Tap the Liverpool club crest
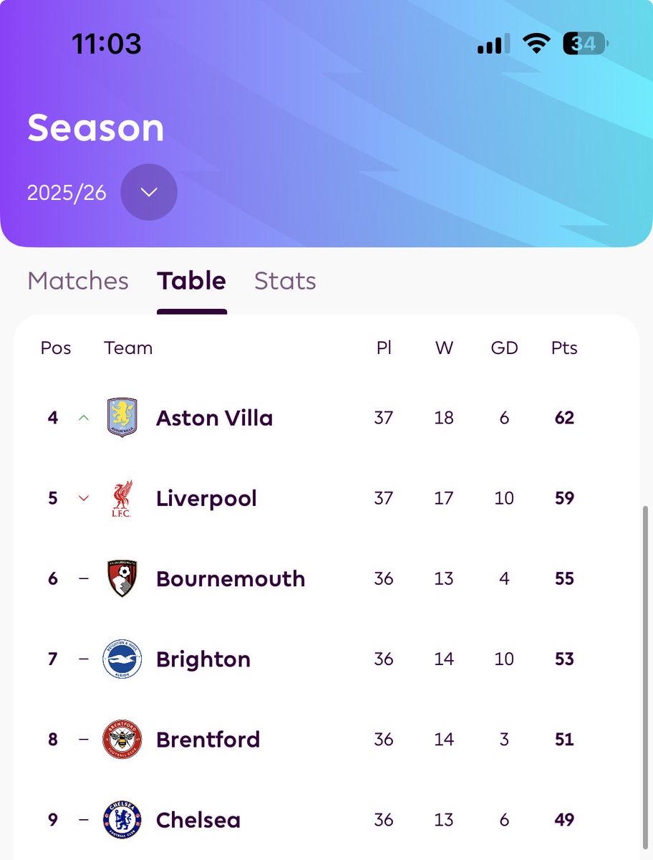 click(122, 498)
